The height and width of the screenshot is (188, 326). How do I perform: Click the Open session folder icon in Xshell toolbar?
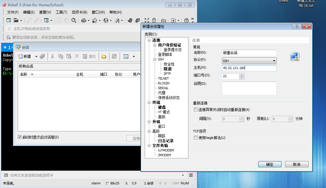[16, 20]
